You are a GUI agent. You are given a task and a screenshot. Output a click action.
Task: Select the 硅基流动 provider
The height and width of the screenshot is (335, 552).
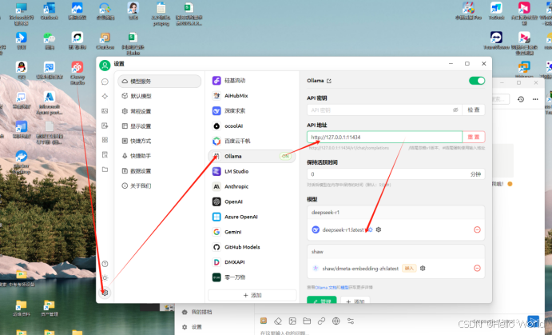[252, 81]
